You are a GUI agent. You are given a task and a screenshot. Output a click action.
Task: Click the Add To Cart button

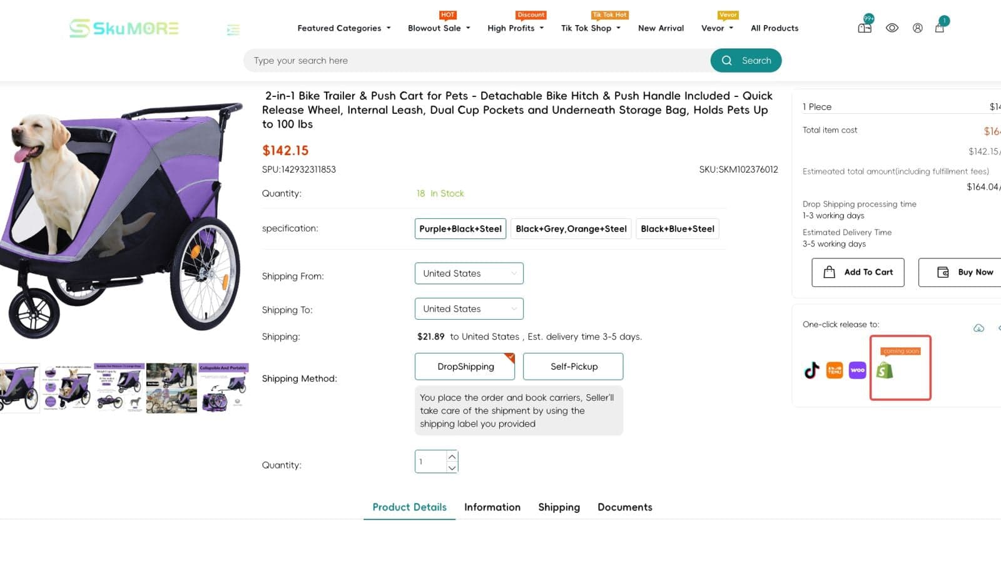[x=858, y=272]
